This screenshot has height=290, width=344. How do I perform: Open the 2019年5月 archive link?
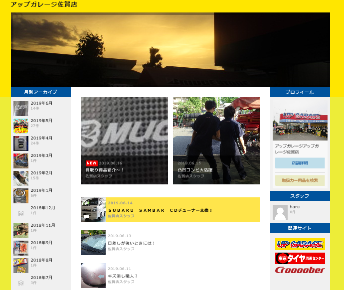pyautogui.click(x=41, y=121)
